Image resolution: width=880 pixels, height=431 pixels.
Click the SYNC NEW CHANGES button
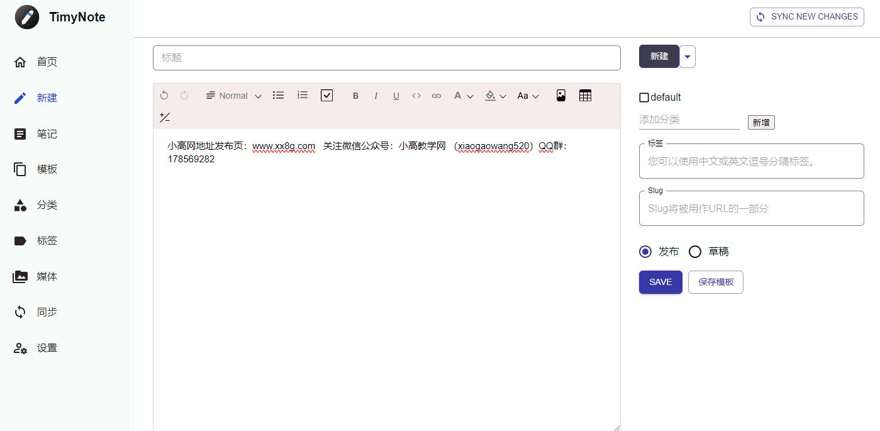806,17
